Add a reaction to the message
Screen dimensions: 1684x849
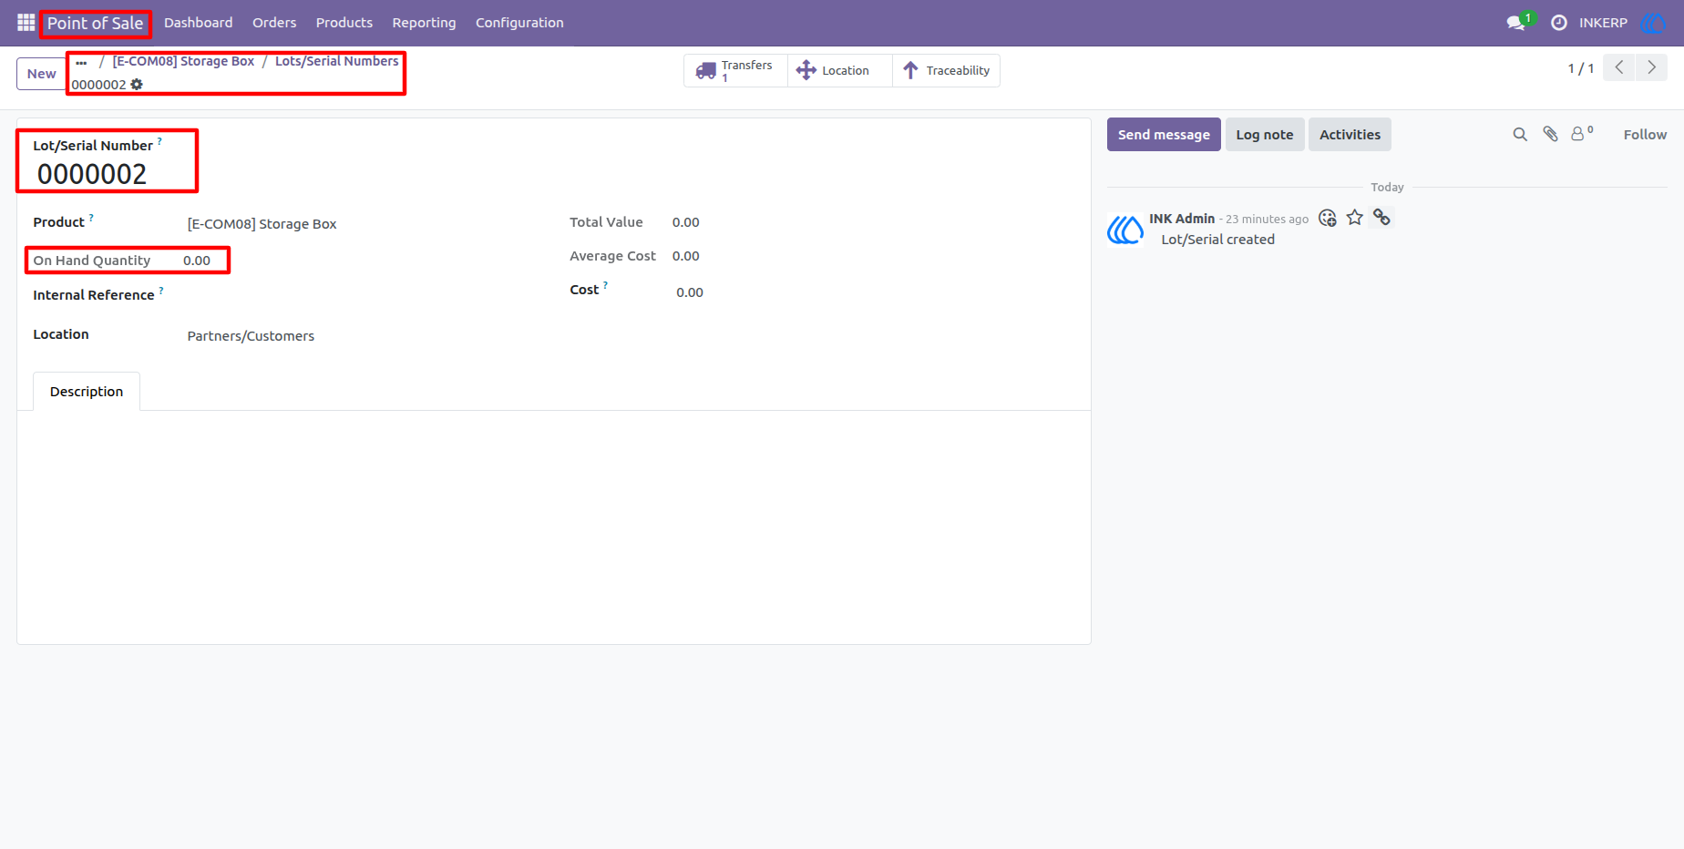coord(1328,218)
